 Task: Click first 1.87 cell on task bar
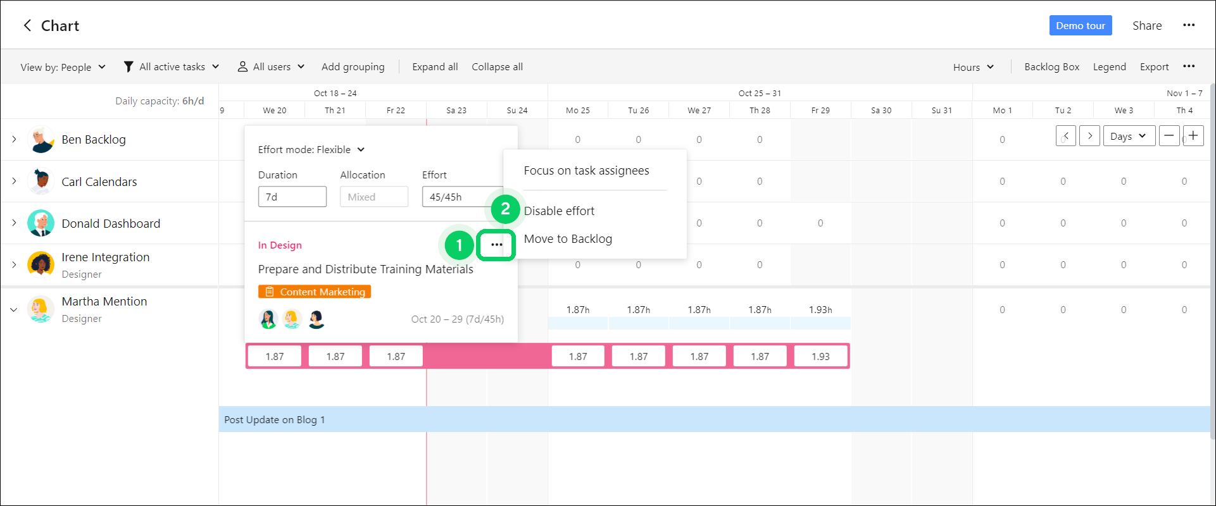275,357
